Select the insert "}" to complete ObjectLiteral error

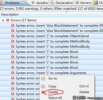point(51,36)
